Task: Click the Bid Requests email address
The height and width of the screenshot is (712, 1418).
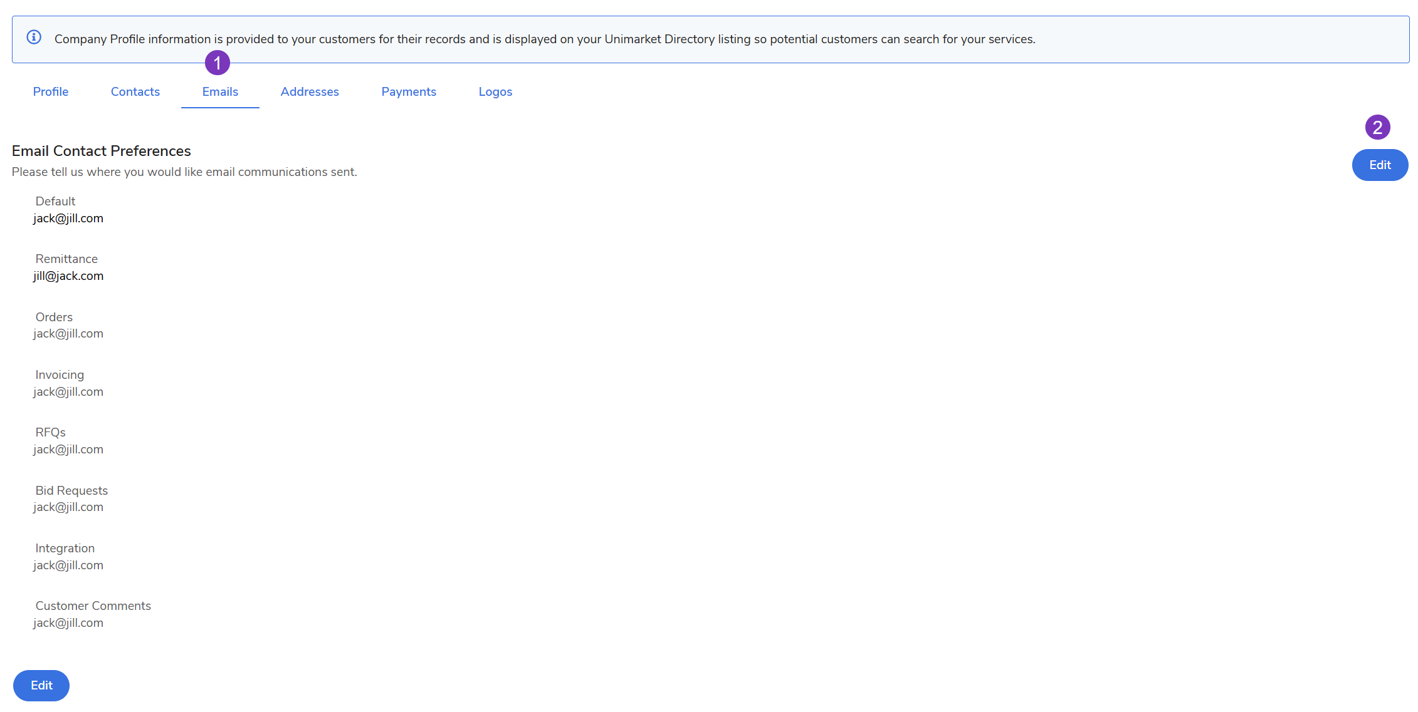Action: (x=68, y=507)
